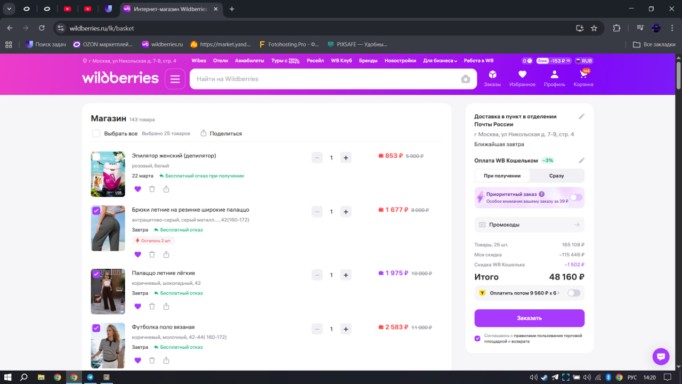Select Сразу payment tab

tap(557, 175)
